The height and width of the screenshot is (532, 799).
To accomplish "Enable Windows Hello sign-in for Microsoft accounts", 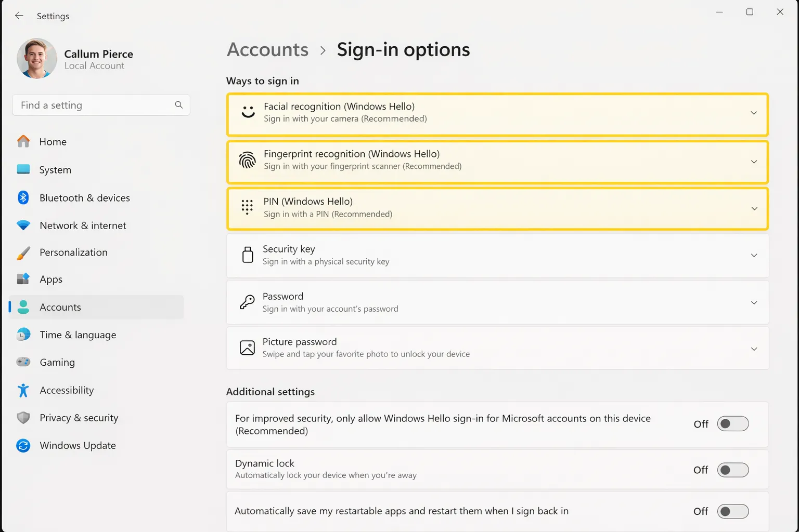I will [x=732, y=424].
